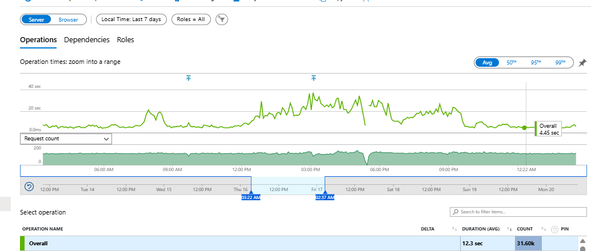
Task: Switch telemetry view to Server
Action: 36,19
